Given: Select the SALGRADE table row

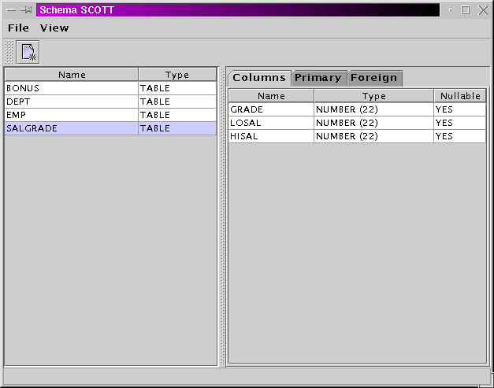Looking at the screenshot, I should (71, 128).
